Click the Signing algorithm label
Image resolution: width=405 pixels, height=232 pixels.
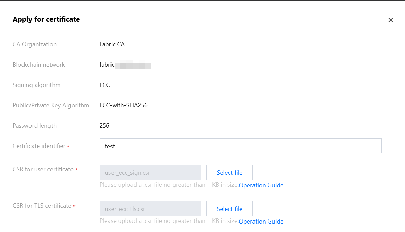(x=36, y=85)
